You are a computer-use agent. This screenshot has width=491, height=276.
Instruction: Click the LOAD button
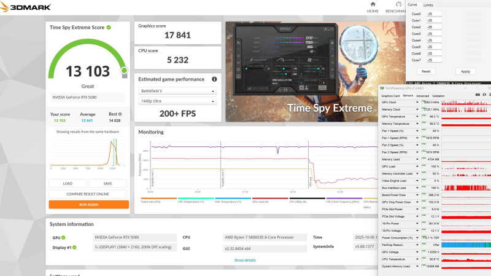68,183
